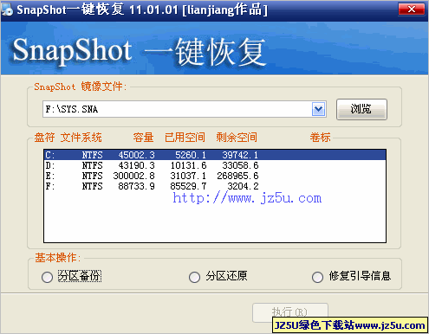
Task: Click the 300002.8 capacity value
Action: (x=133, y=176)
